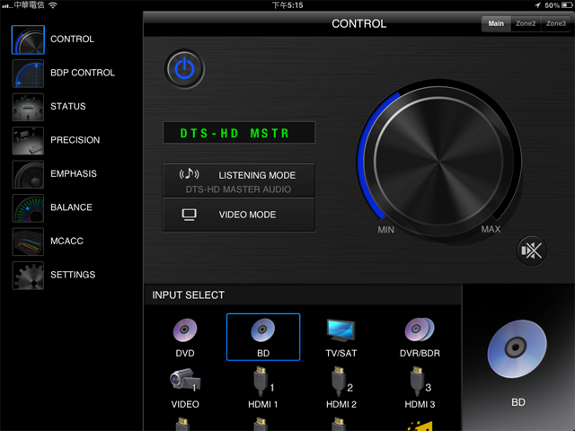Select the HDMI 3 input
575x431 pixels.
point(420,389)
